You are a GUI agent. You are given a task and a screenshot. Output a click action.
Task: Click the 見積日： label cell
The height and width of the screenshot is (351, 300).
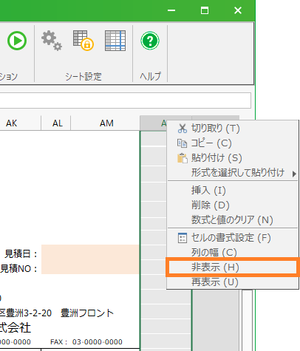click(x=21, y=253)
